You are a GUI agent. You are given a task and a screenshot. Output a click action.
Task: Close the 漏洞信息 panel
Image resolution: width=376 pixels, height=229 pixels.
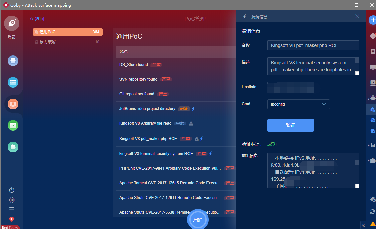pos(357,16)
